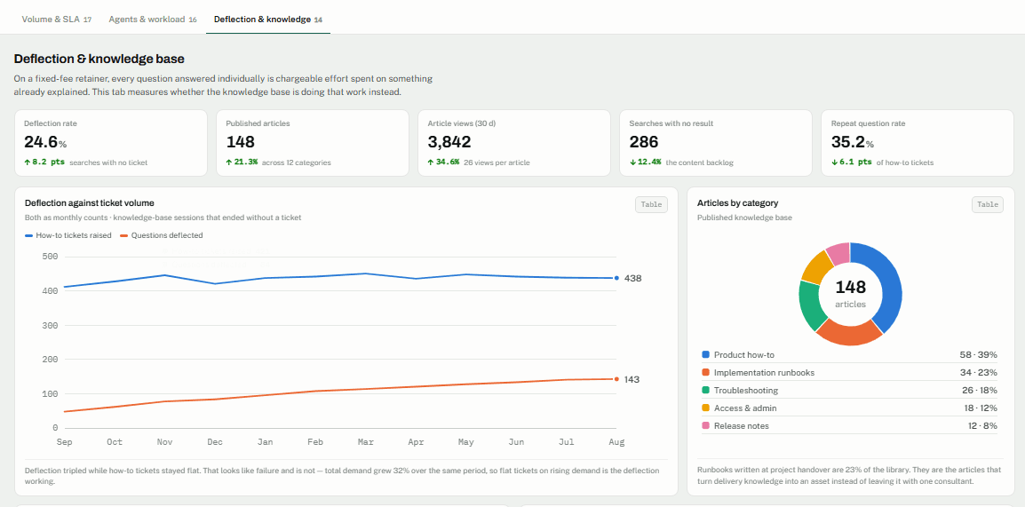The height and width of the screenshot is (507, 1025).
Task: Switch to the Volume & SLA tab
Action: click(56, 19)
